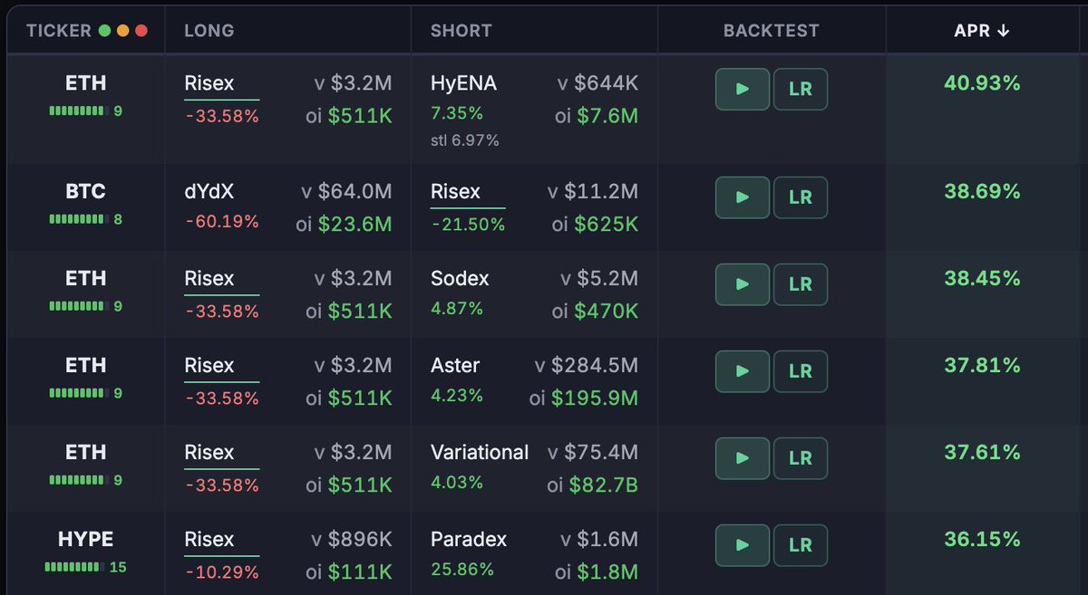The height and width of the screenshot is (595, 1088).
Task: Click Paradex exchange name
Action: pyautogui.click(x=469, y=540)
